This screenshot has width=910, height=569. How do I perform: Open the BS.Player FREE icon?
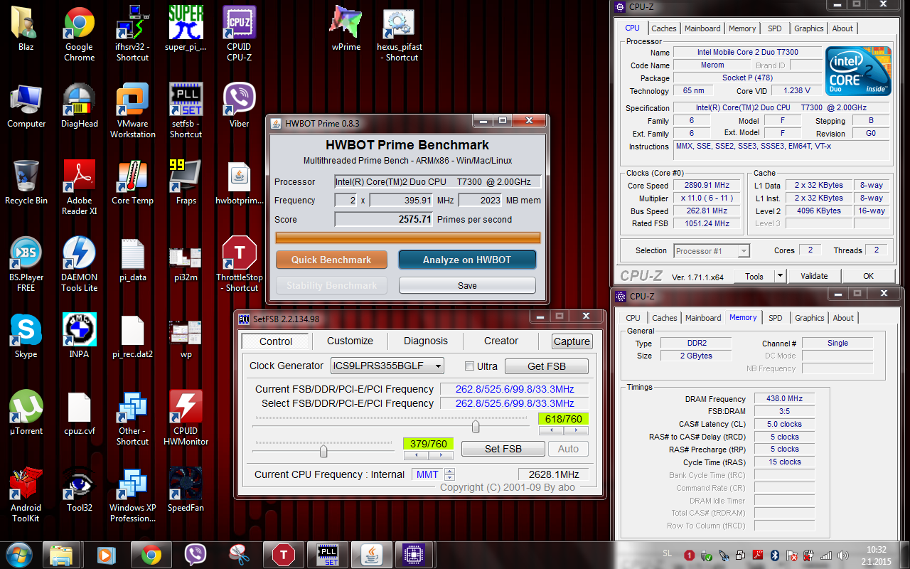tap(26, 264)
